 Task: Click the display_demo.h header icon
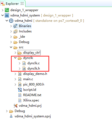pos(20,74)
